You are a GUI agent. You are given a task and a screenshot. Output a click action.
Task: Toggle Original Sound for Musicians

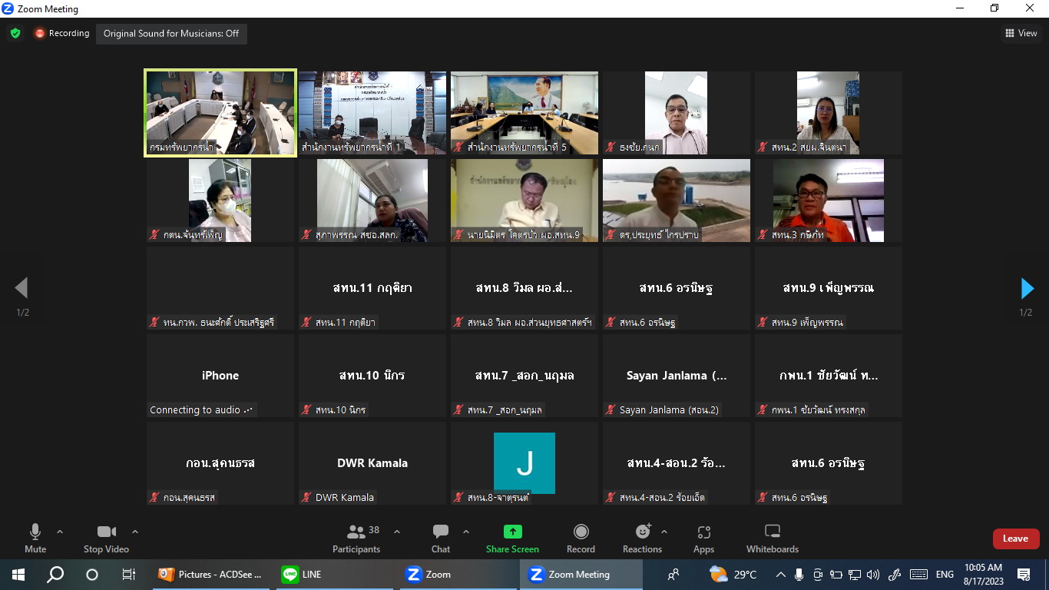tap(171, 34)
